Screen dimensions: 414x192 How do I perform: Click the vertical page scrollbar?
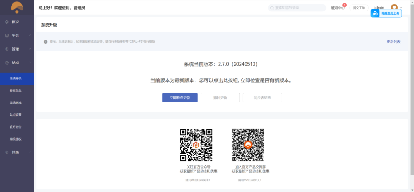pos(412,90)
